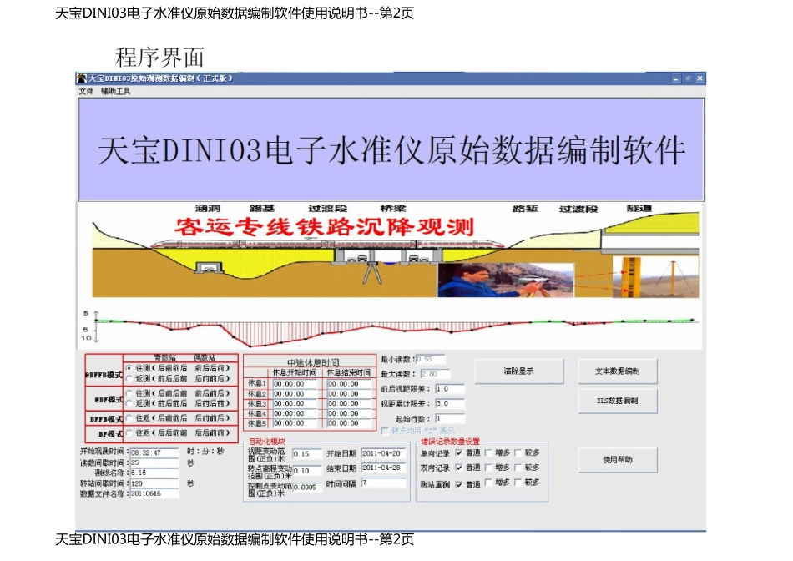The width and height of the screenshot is (793, 561).
Task: Click 休息1 休息开始时间 field
Action: click(x=295, y=384)
